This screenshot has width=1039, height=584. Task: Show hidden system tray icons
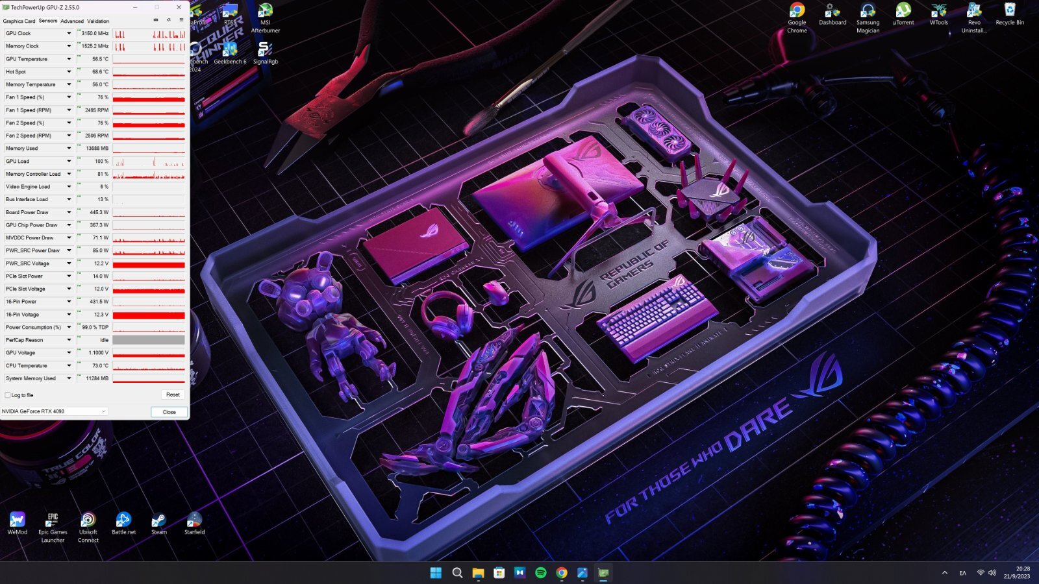(x=944, y=572)
